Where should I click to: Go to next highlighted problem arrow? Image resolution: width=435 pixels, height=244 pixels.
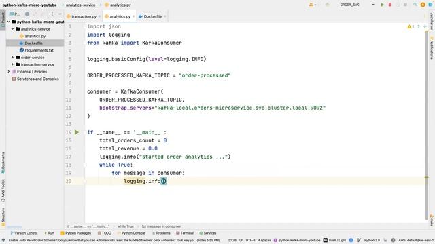click(425, 26)
